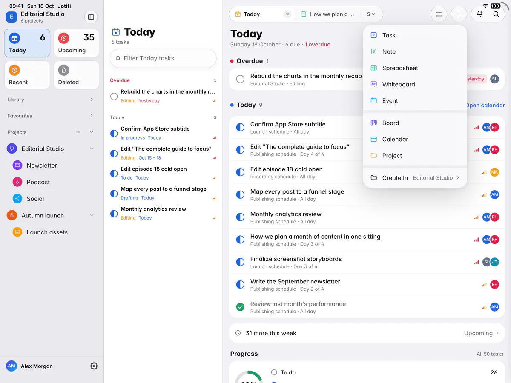The image size is (511, 383).
Task: Close the Today tab
Action: tap(287, 14)
